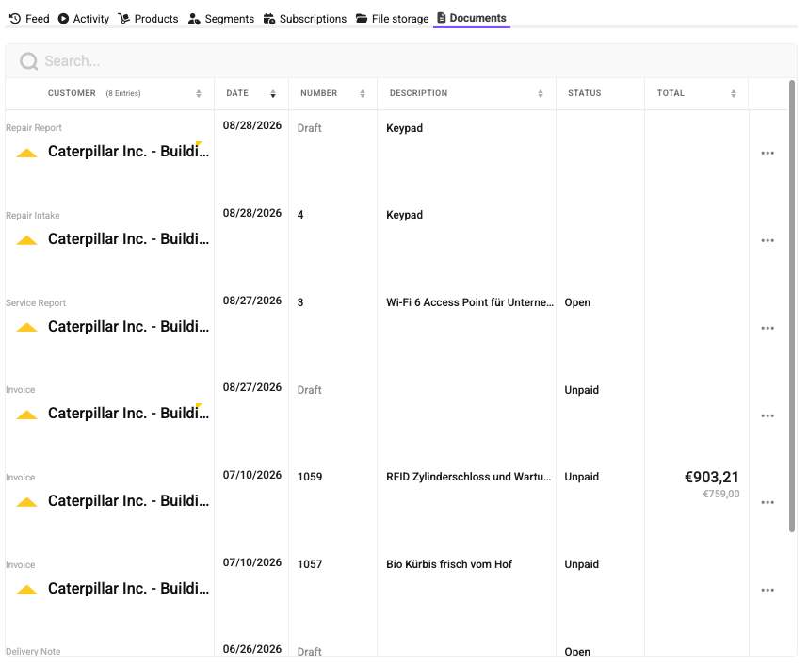Click the Open status in the Service Report row

point(577,302)
